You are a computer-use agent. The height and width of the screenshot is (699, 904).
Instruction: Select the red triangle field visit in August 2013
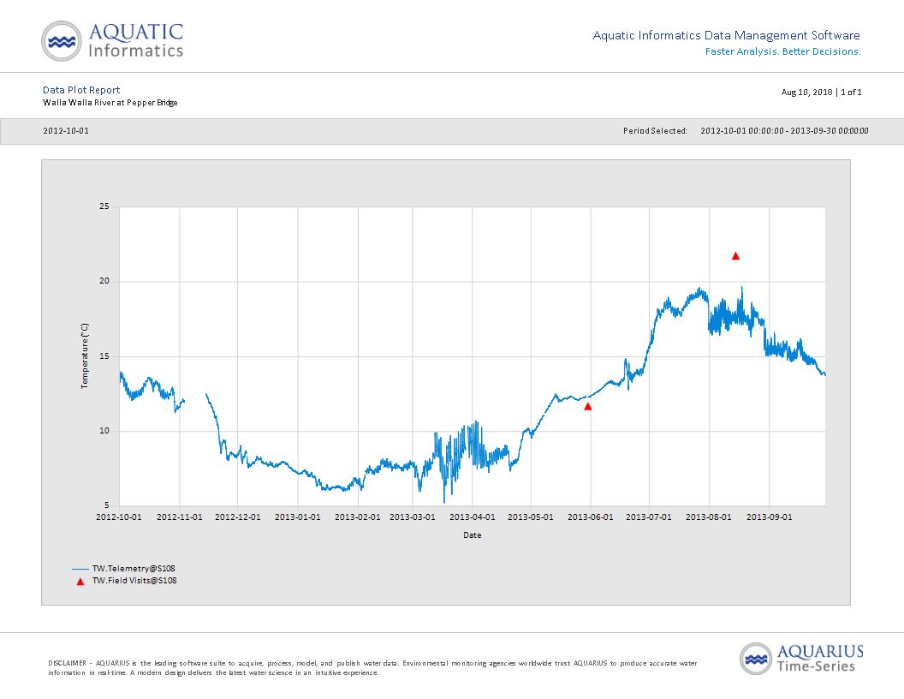tap(735, 256)
